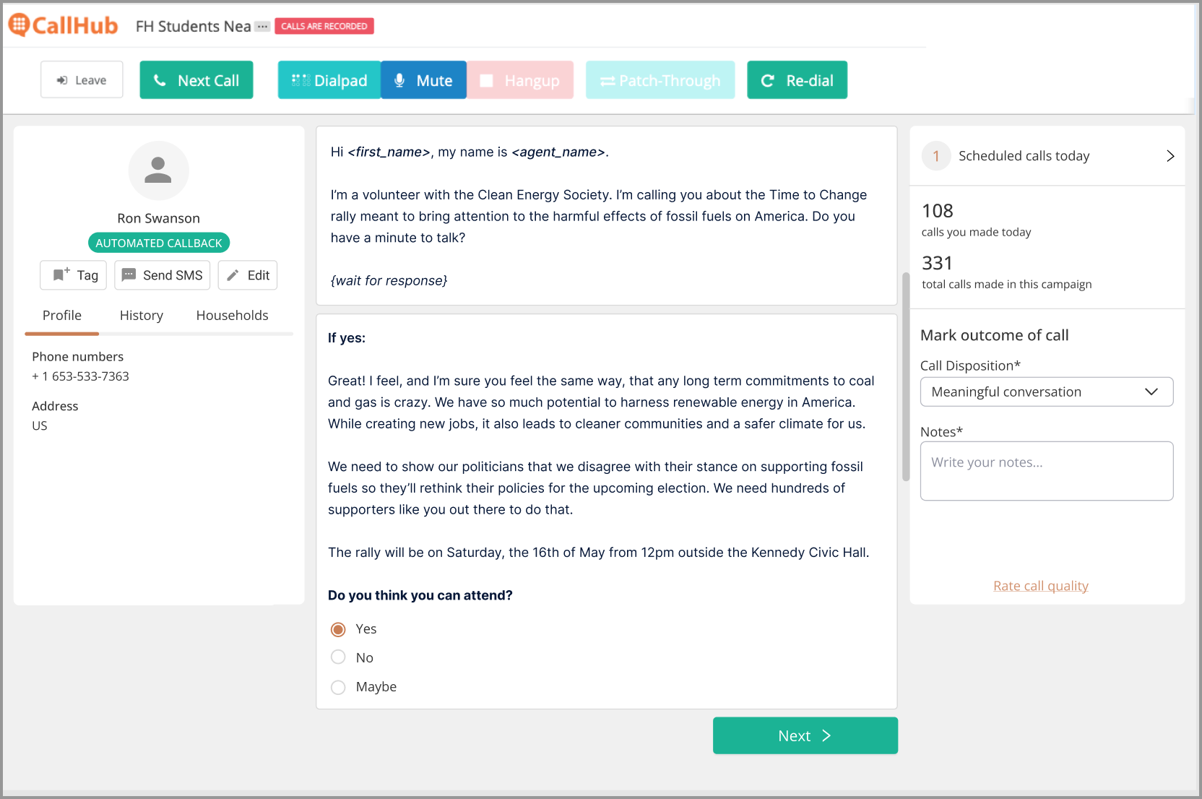Send SMS to the contact
1202x799 pixels.
[162, 275]
